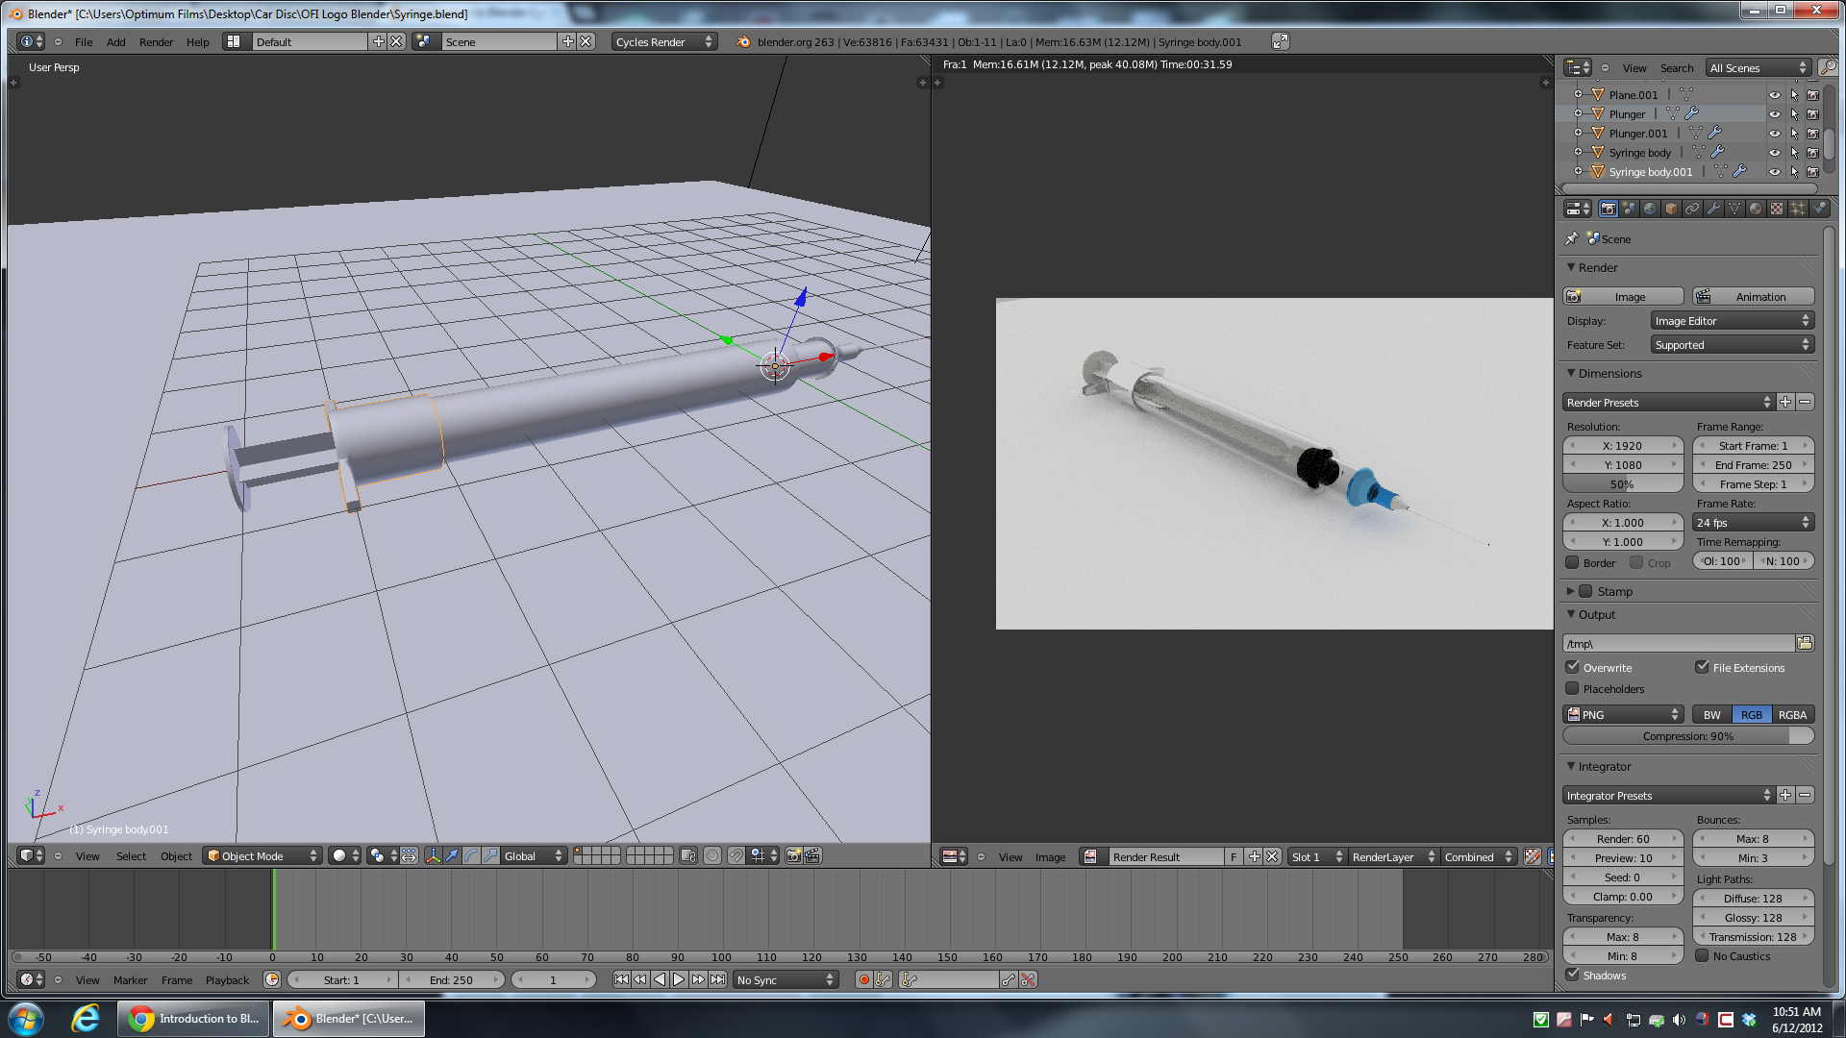Toggle visibility of Plunger object

(x=1774, y=114)
